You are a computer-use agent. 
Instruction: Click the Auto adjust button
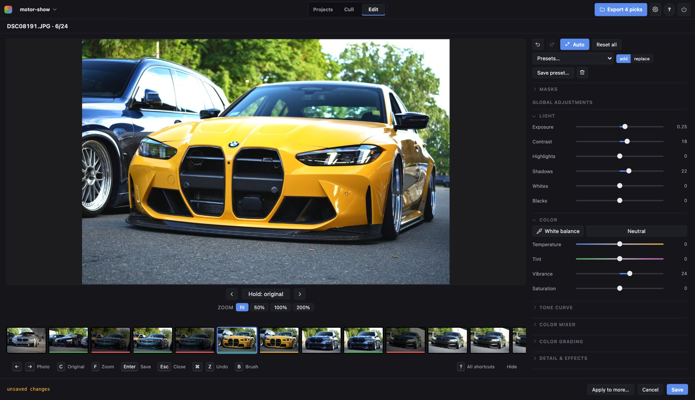click(x=575, y=44)
